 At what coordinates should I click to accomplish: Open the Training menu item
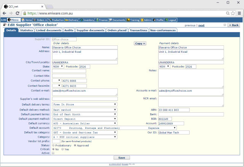tap(133, 20)
